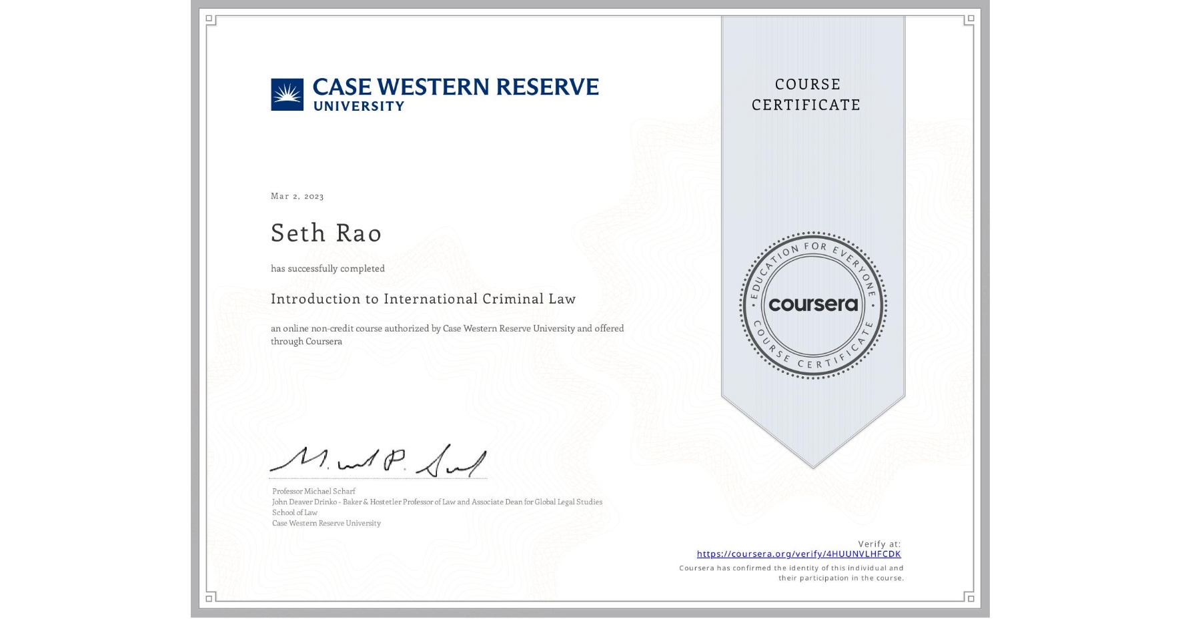Click the date 'Mar 2, 2023'
Image resolution: width=1182 pixels, height=619 pixels.
pyautogui.click(x=298, y=195)
